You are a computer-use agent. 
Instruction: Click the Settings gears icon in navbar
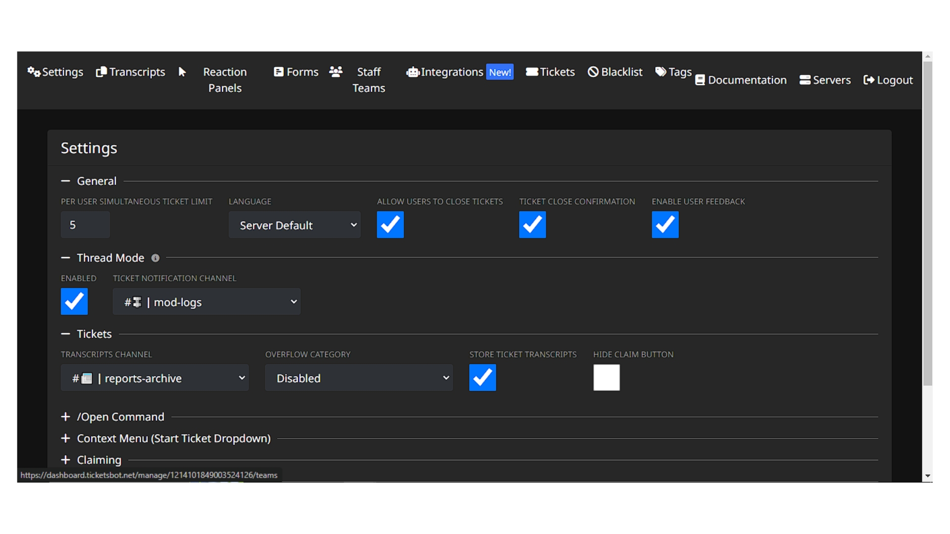(34, 72)
